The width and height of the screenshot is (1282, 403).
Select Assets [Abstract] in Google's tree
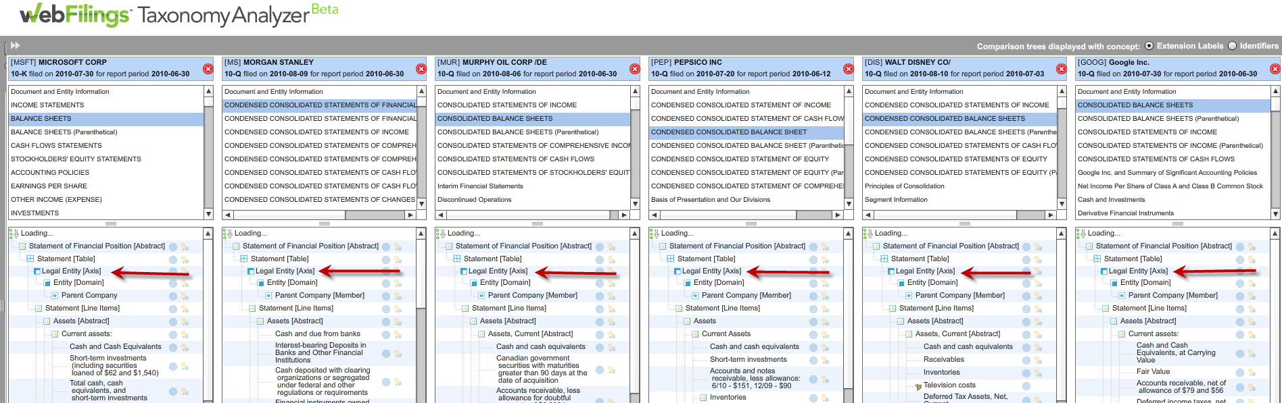[1148, 321]
